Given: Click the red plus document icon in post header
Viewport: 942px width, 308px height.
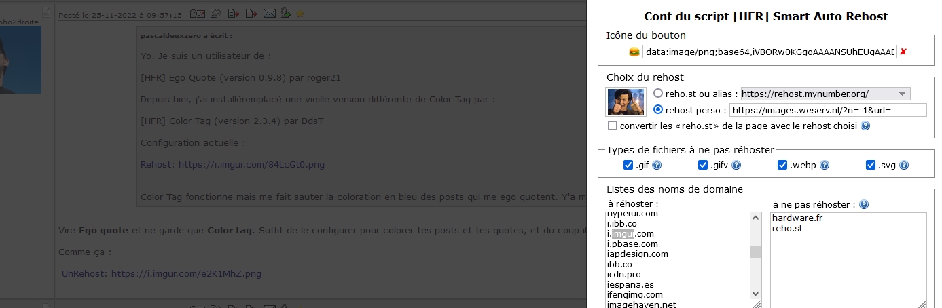Looking at the screenshot, I should 251,13.
